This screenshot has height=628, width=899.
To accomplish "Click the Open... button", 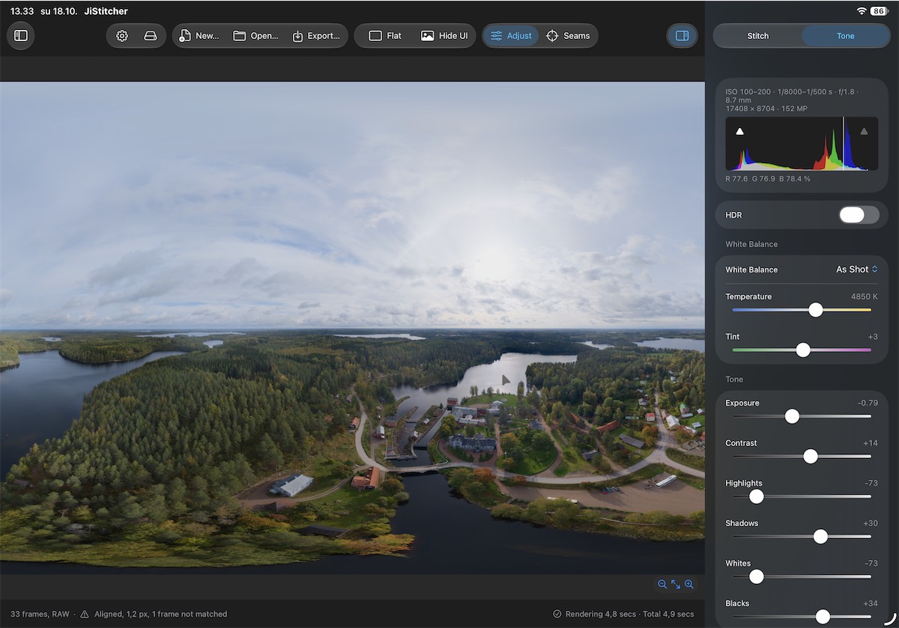I will [x=255, y=36].
